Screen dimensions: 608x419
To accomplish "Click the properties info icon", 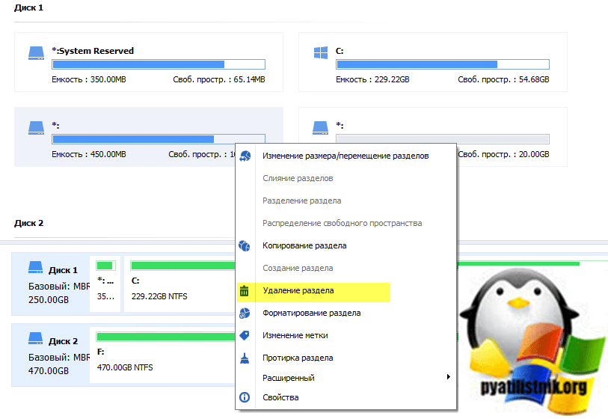I will [245, 397].
